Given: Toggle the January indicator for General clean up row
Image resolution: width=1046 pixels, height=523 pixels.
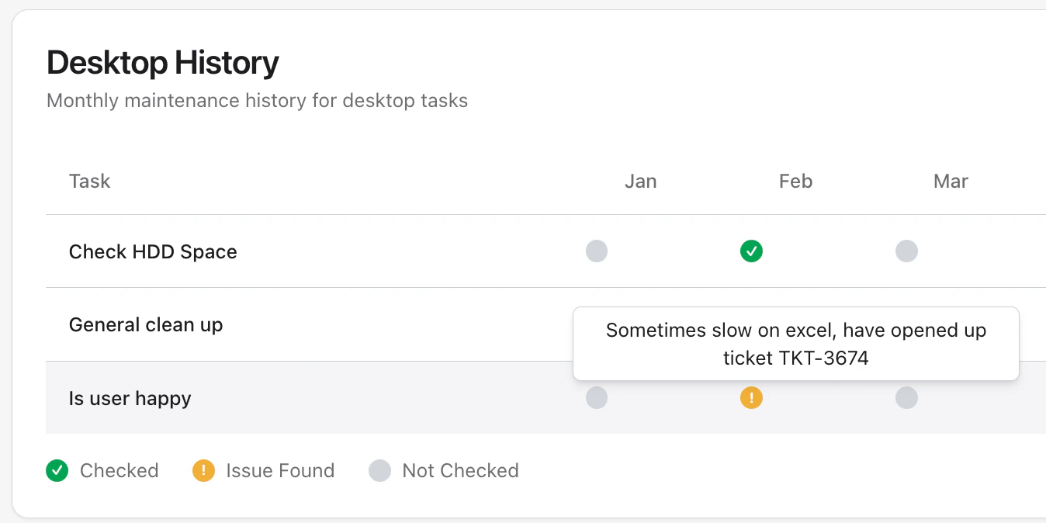Looking at the screenshot, I should click(x=597, y=324).
